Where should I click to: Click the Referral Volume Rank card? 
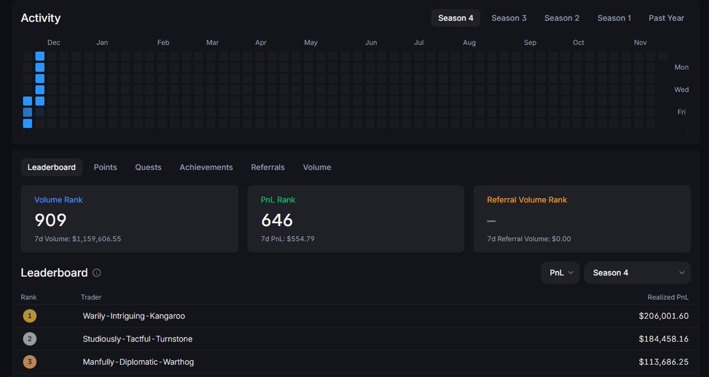tap(582, 219)
